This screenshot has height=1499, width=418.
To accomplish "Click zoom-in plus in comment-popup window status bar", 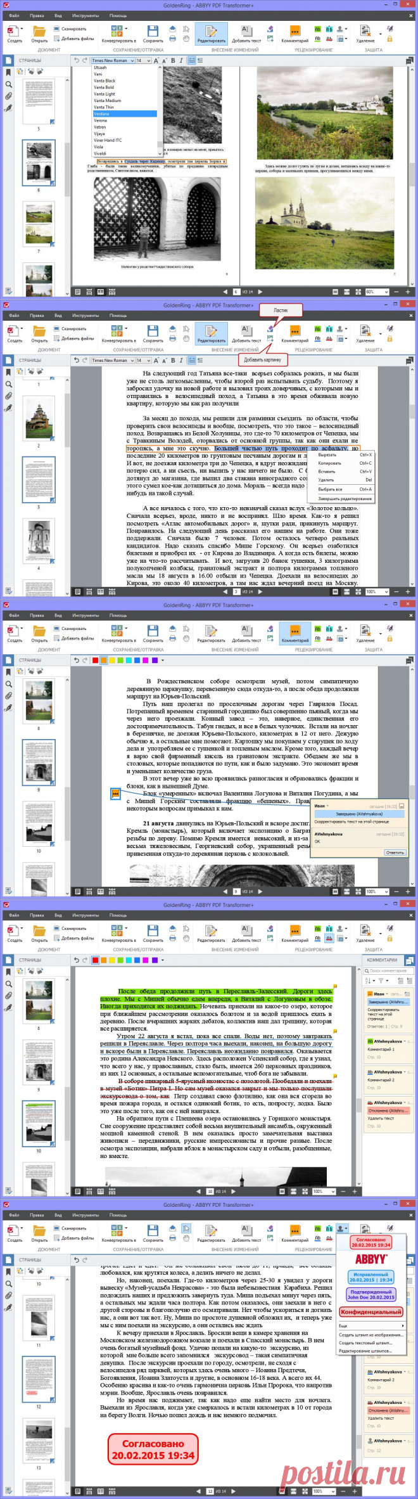I will (x=408, y=891).
